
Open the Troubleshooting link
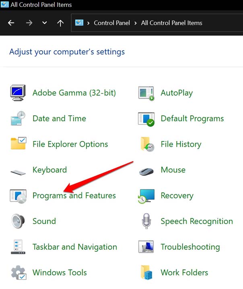click(190, 247)
